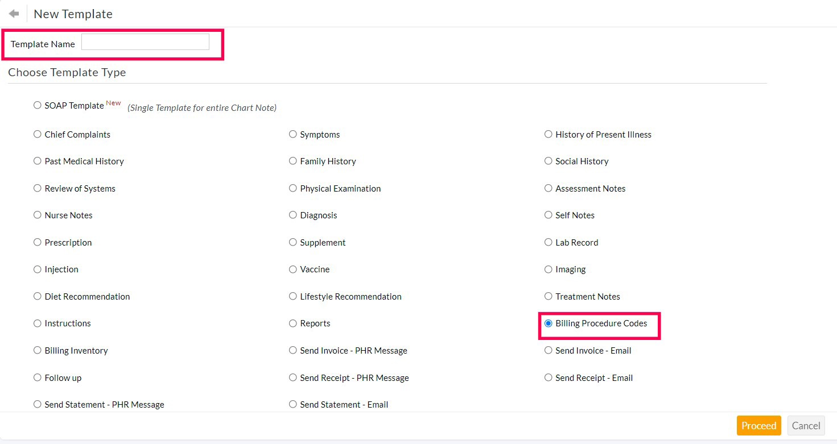Viewport: 837px width, 444px height.
Task: Pick Social History as template type
Action: (548, 161)
